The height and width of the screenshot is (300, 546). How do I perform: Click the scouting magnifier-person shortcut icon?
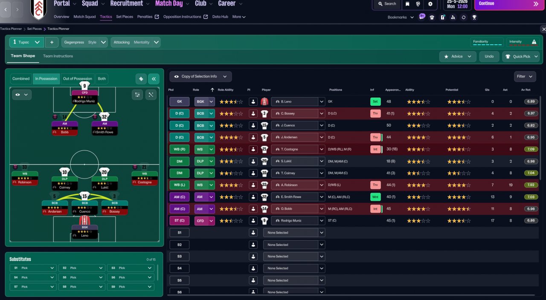pyautogui.click(x=453, y=17)
